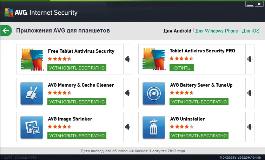Open the Показать уведомление link
The image size is (265, 160).
[242, 158]
